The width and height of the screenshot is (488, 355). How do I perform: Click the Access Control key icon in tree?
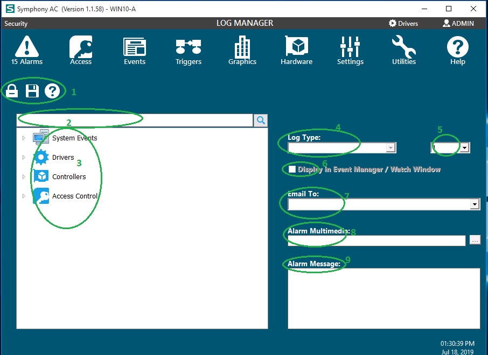pyautogui.click(x=41, y=196)
